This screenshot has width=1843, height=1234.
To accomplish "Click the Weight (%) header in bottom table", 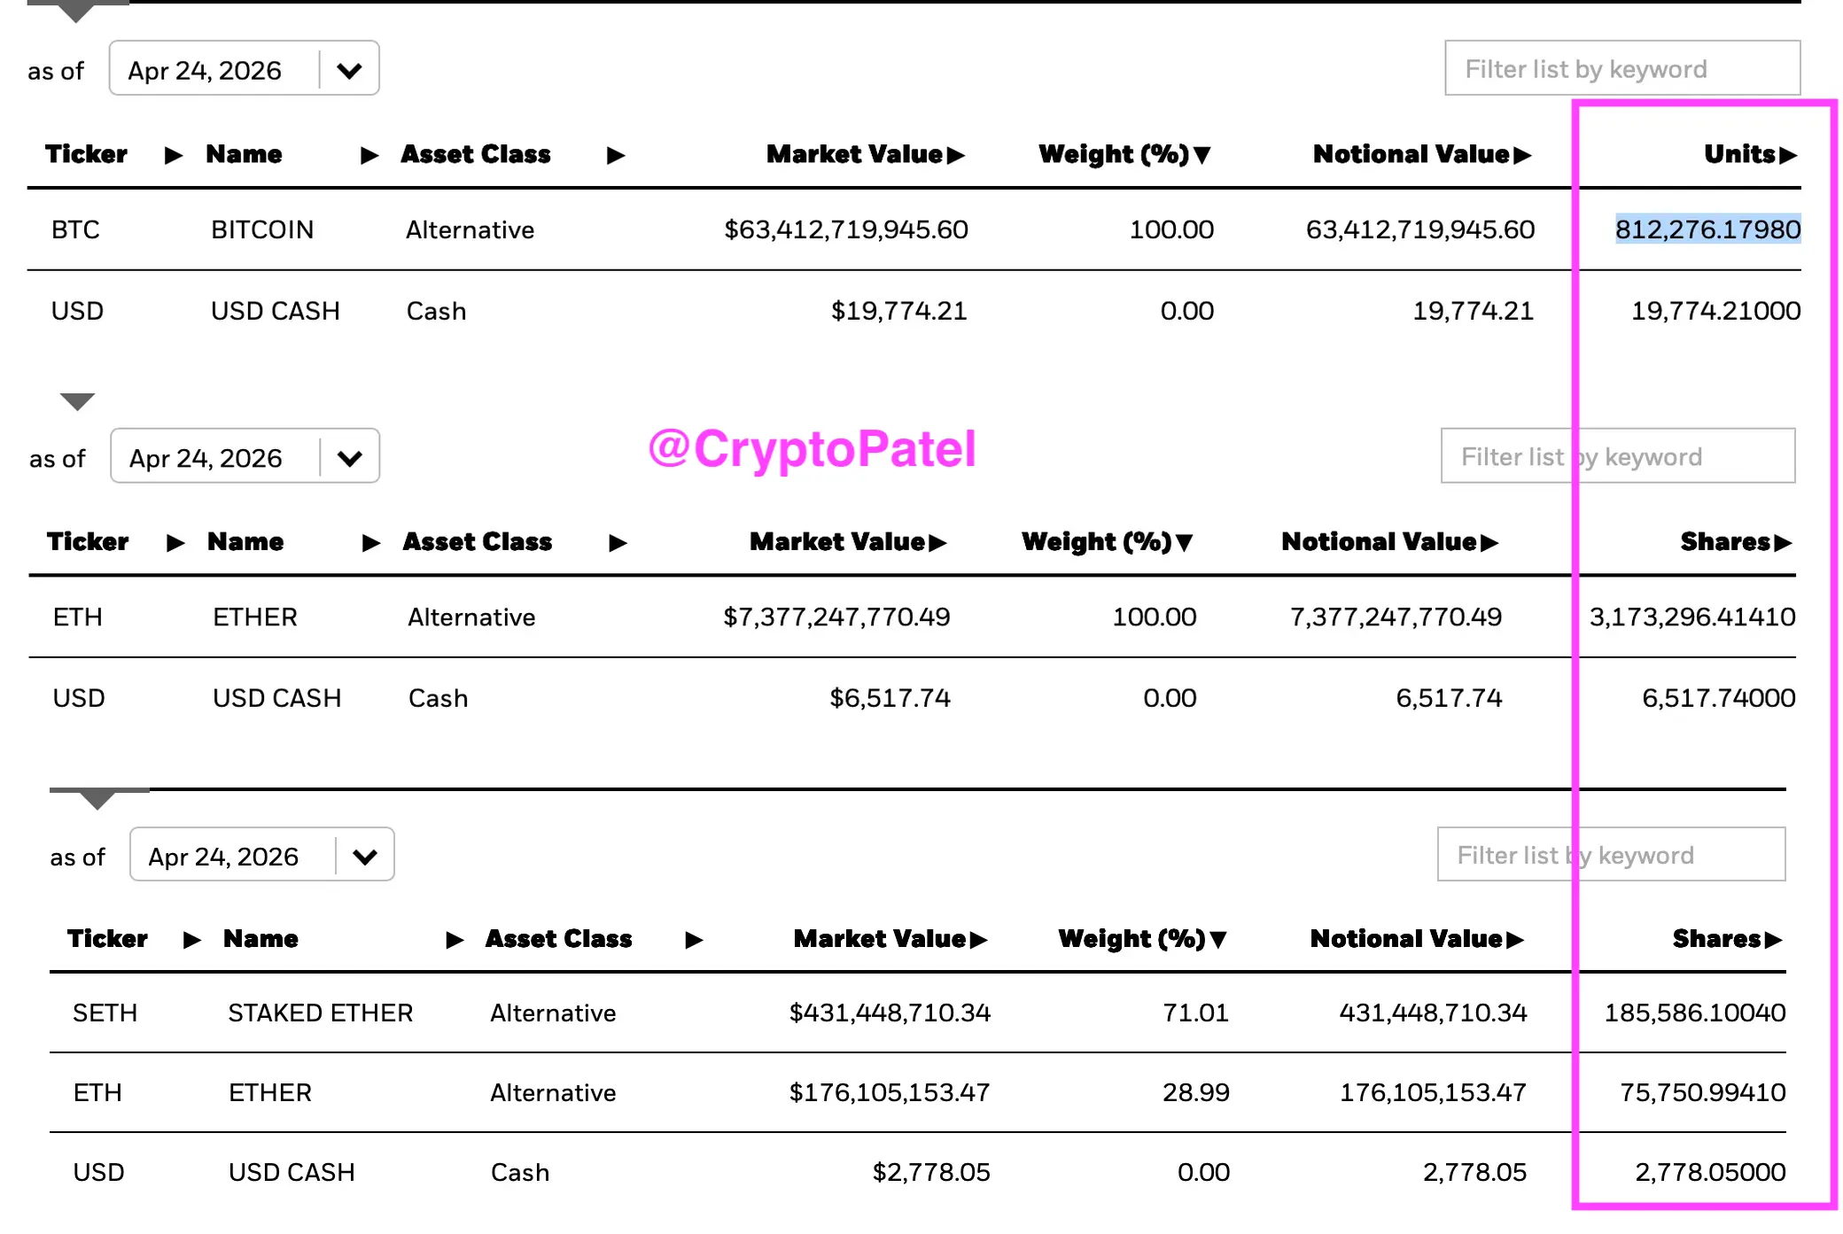I will [x=1131, y=939].
